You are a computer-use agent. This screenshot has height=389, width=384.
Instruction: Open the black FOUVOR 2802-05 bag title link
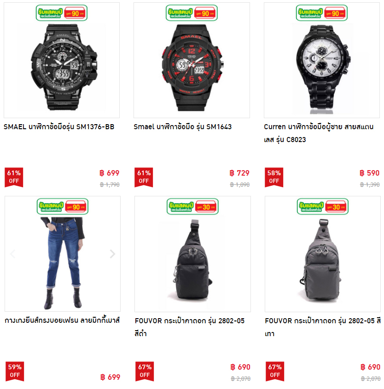pyautogui.click(x=190, y=327)
